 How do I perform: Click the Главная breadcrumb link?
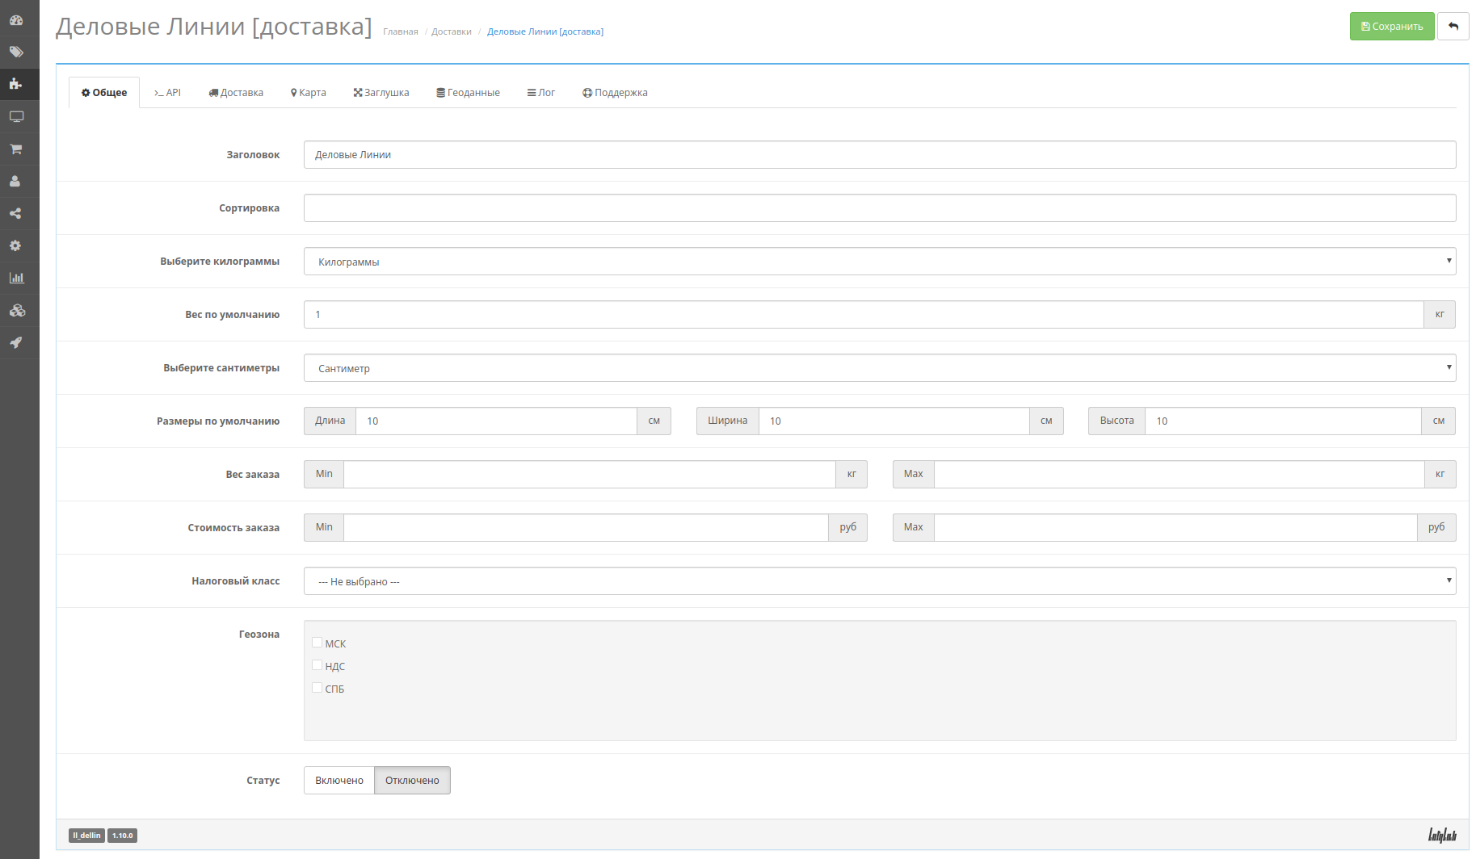point(401,31)
